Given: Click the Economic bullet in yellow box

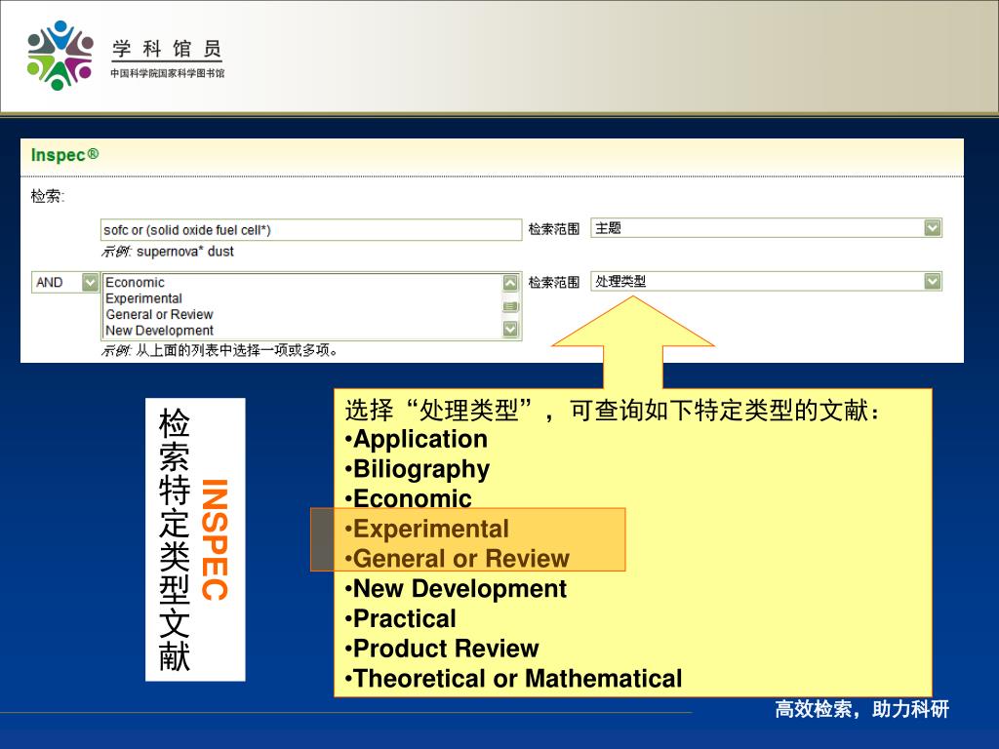Looking at the screenshot, I should tap(408, 498).
